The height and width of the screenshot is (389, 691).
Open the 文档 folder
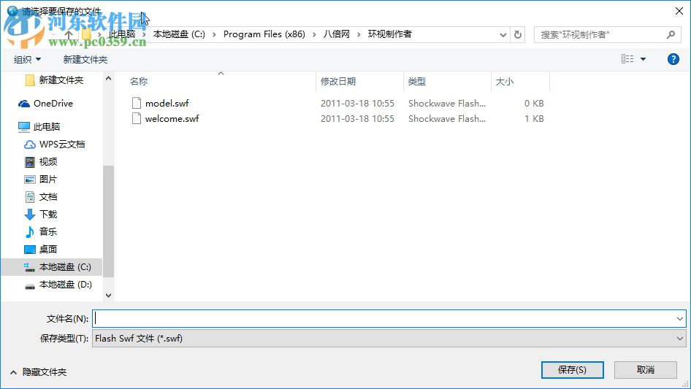point(41,197)
